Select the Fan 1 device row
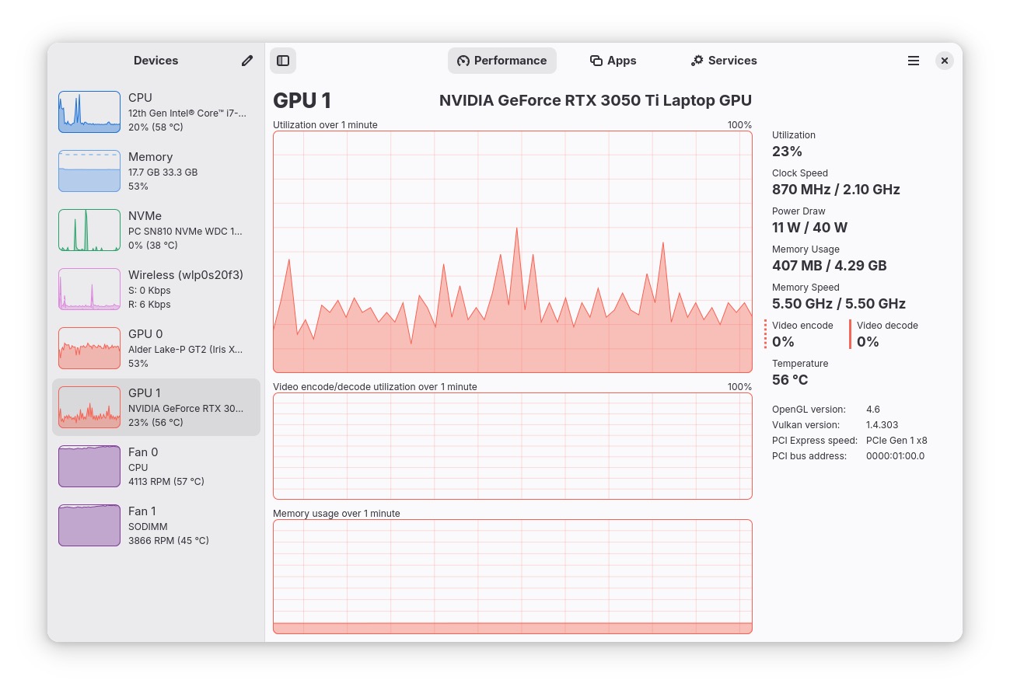Screen dimensions: 1010x694 pyautogui.click(x=156, y=525)
